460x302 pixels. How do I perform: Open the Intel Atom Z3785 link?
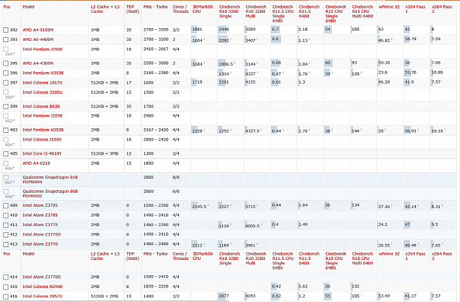[x=40, y=215]
